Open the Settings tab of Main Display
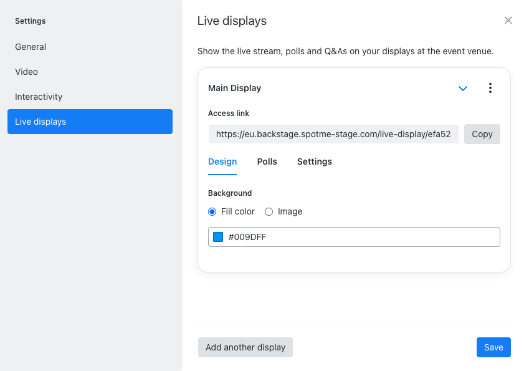Screen dimensions: 524x371 (x=314, y=161)
